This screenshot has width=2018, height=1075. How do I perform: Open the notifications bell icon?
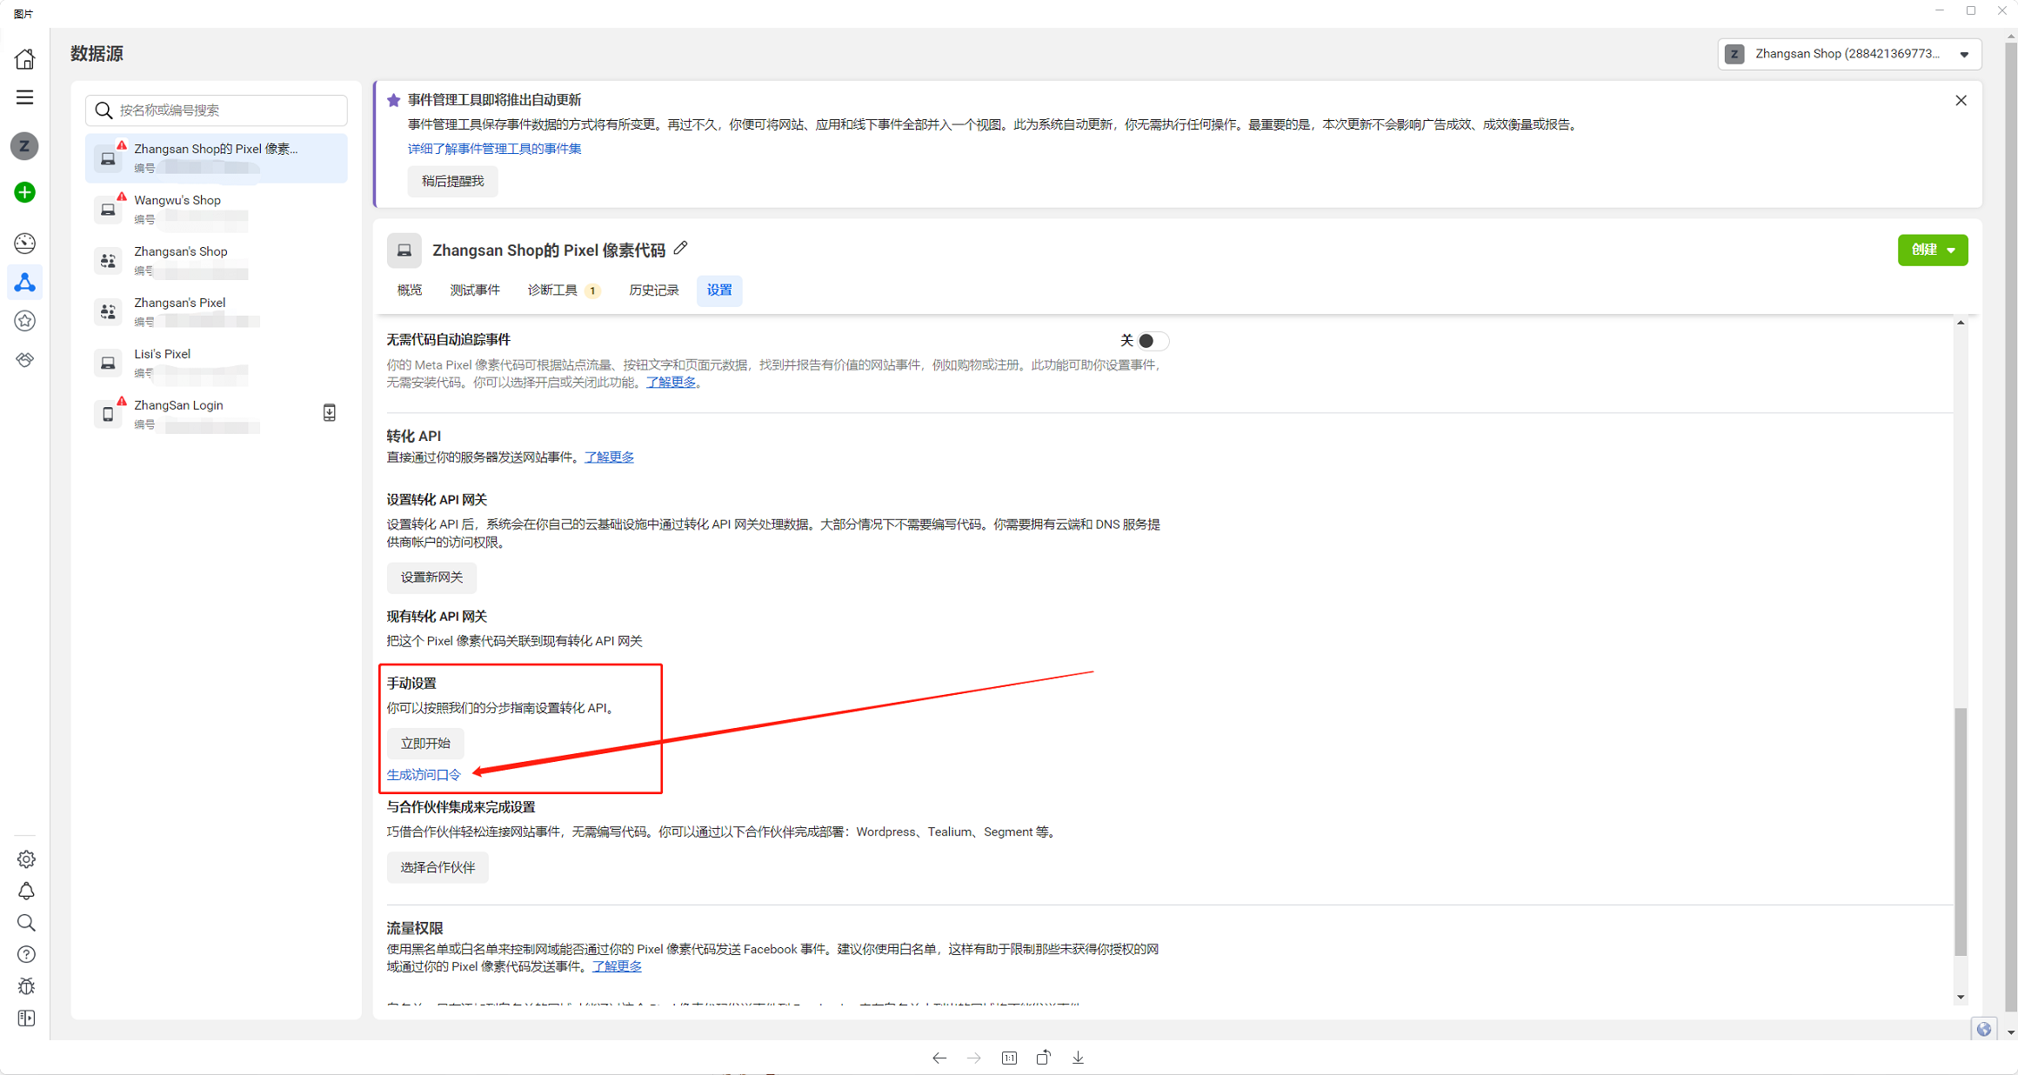(26, 891)
